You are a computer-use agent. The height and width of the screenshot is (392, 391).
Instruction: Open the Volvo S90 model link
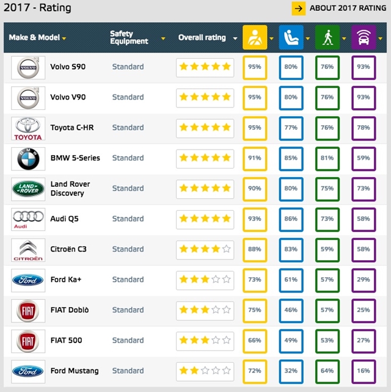(x=68, y=67)
